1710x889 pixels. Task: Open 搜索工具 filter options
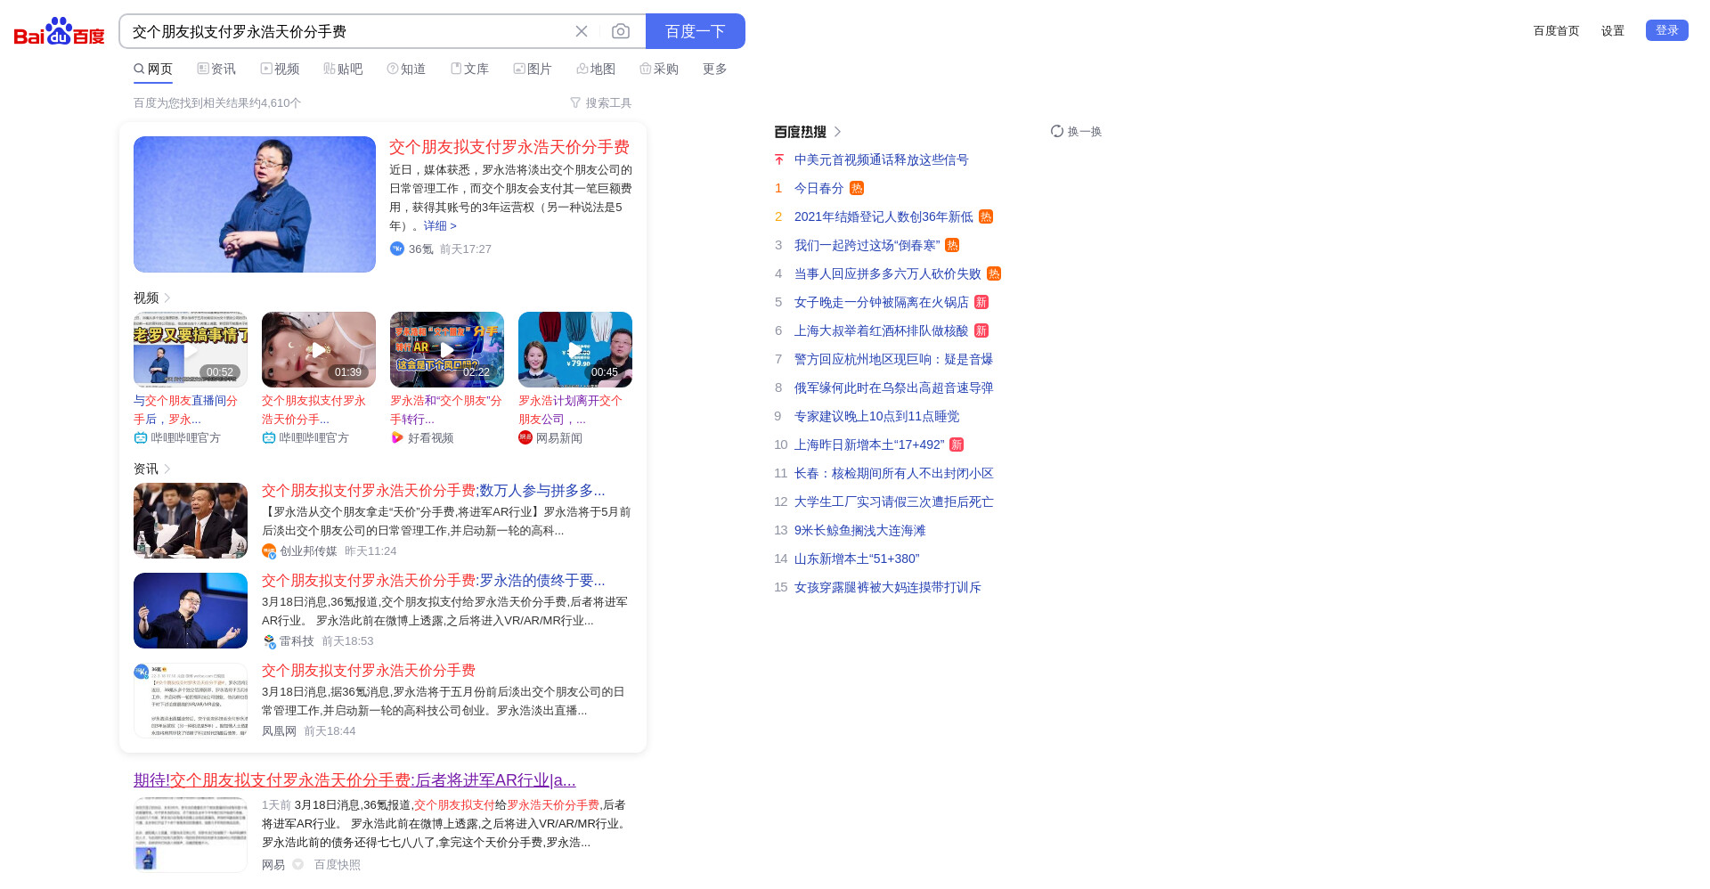[x=601, y=103]
